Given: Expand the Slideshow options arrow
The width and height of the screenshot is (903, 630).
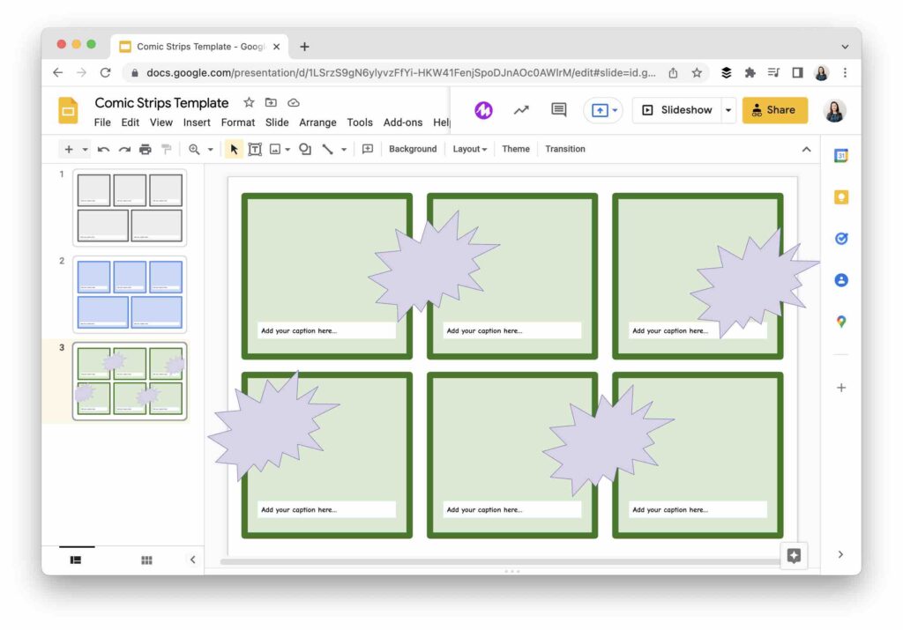Looking at the screenshot, I should 728,110.
